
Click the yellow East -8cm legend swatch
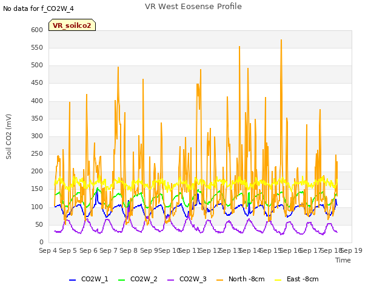278,280
